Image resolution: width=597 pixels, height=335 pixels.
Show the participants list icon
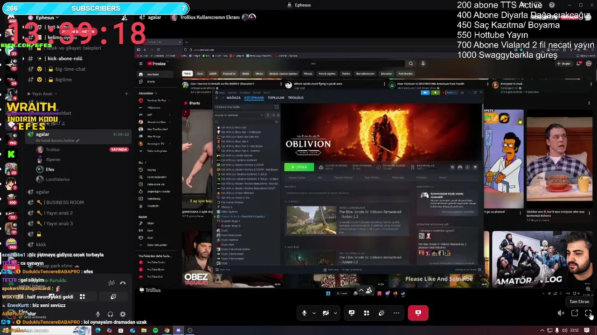point(369,290)
